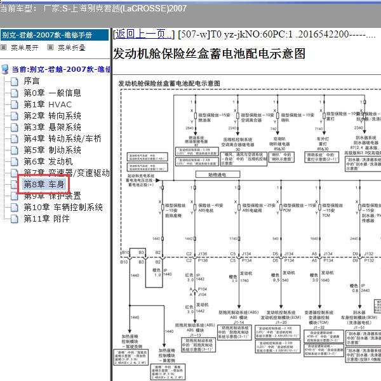The width and height of the screenshot is (381, 381).
Task: Open 第6章 发动机
Action: pyautogui.click(x=48, y=161)
